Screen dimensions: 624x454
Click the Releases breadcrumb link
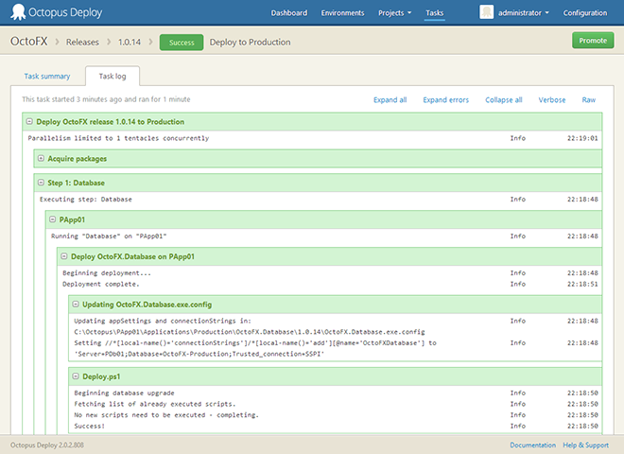(x=82, y=43)
